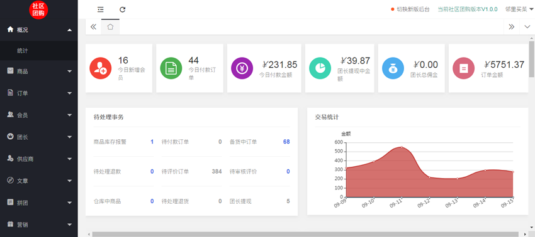Expand the 会员 menu arrow
The height and width of the screenshot is (237, 535).
(70, 115)
